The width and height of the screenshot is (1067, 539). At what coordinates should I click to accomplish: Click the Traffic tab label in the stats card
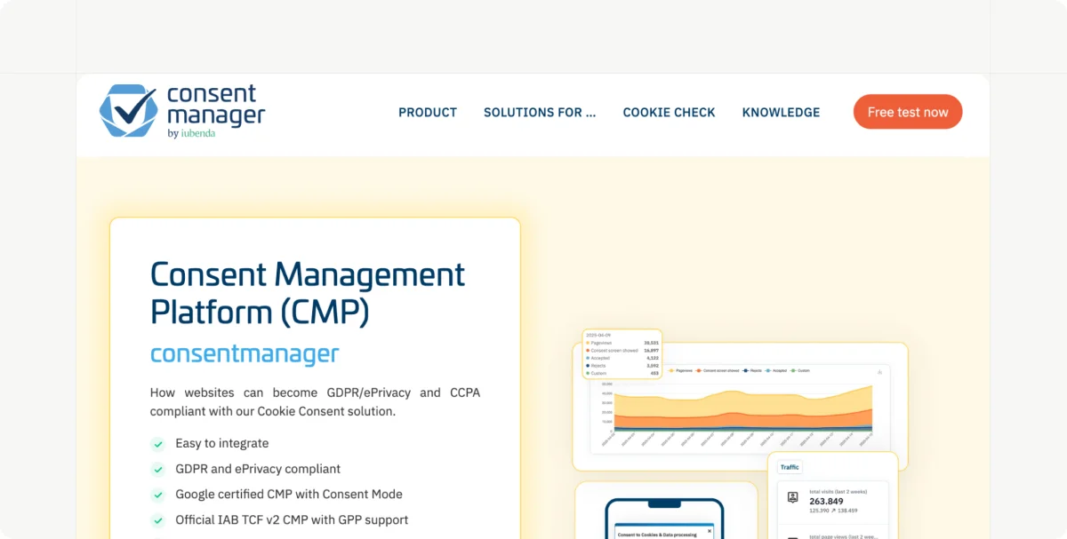(790, 467)
